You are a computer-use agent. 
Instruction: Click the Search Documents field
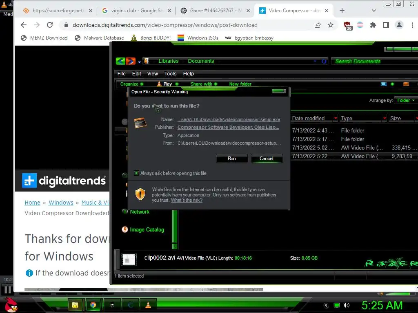click(375, 61)
